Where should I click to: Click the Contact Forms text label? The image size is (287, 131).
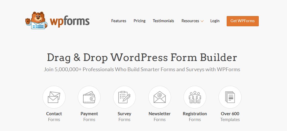54,116
